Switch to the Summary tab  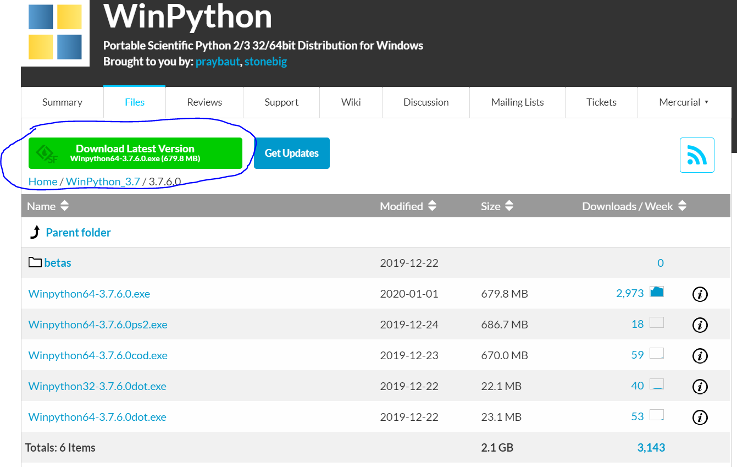[62, 102]
